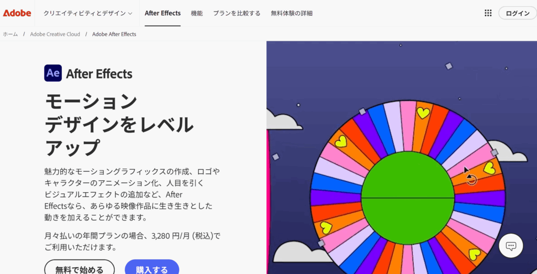Select the After Effects navigation tab

(x=163, y=13)
